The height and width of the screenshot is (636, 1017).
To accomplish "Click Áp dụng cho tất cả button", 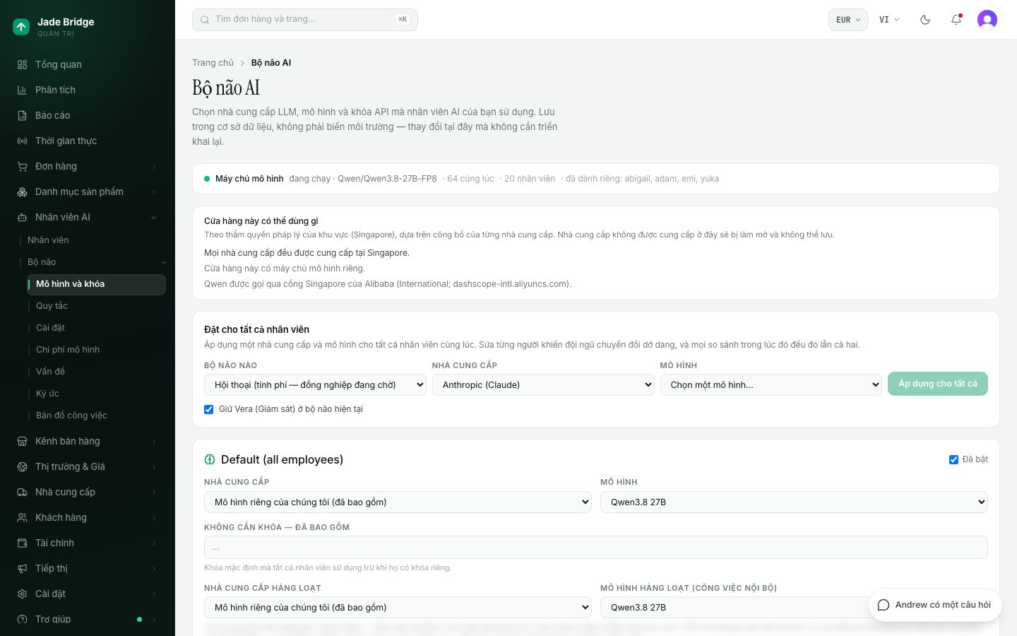I will pos(938,384).
